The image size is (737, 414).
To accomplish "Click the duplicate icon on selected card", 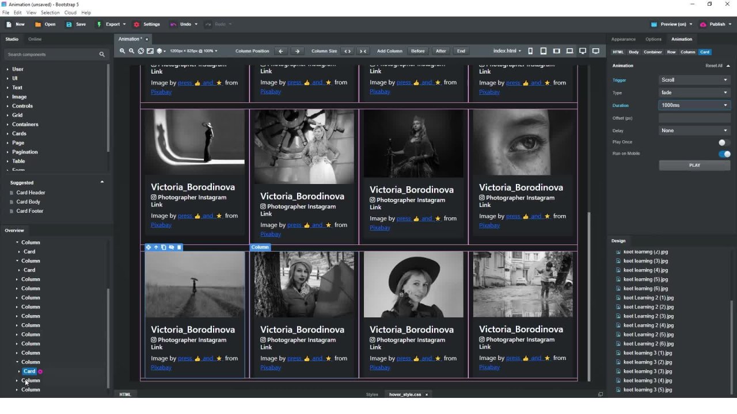I will [164, 247].
